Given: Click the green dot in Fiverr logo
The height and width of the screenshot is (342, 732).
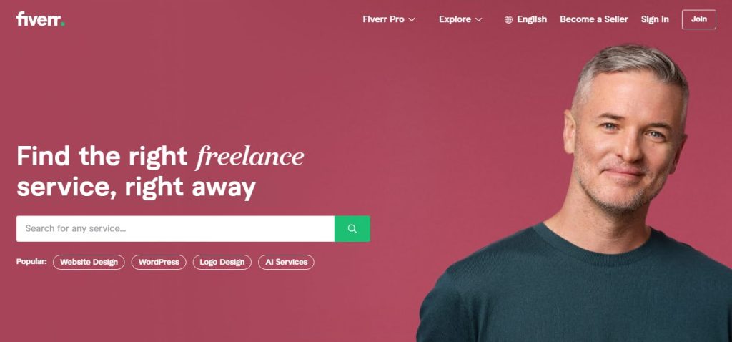Looking at the screenshot, I should [63, 24].
